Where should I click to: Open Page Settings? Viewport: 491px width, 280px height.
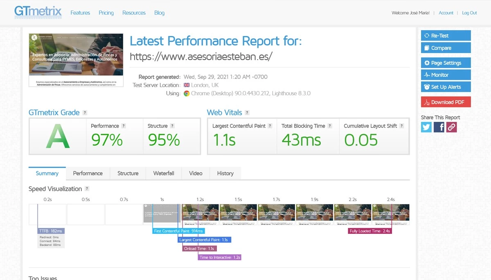click(x=446, y=63)
